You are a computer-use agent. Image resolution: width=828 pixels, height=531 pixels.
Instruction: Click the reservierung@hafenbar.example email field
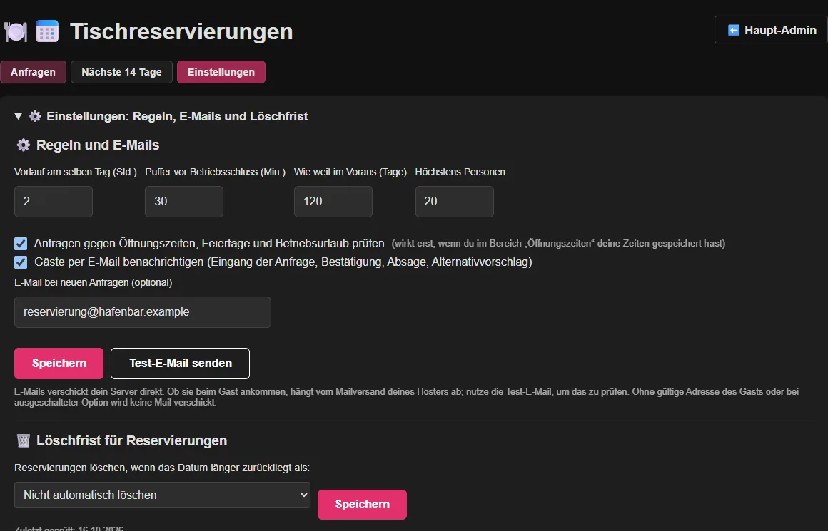[x=143, y=312]
